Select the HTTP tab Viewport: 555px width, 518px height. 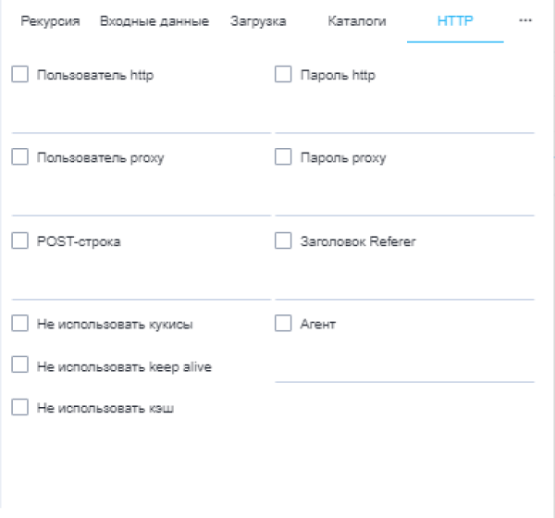[455, 21]
